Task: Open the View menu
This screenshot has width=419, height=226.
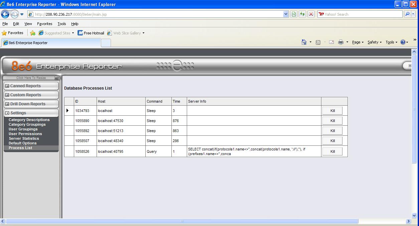Action: coord(28,24)
